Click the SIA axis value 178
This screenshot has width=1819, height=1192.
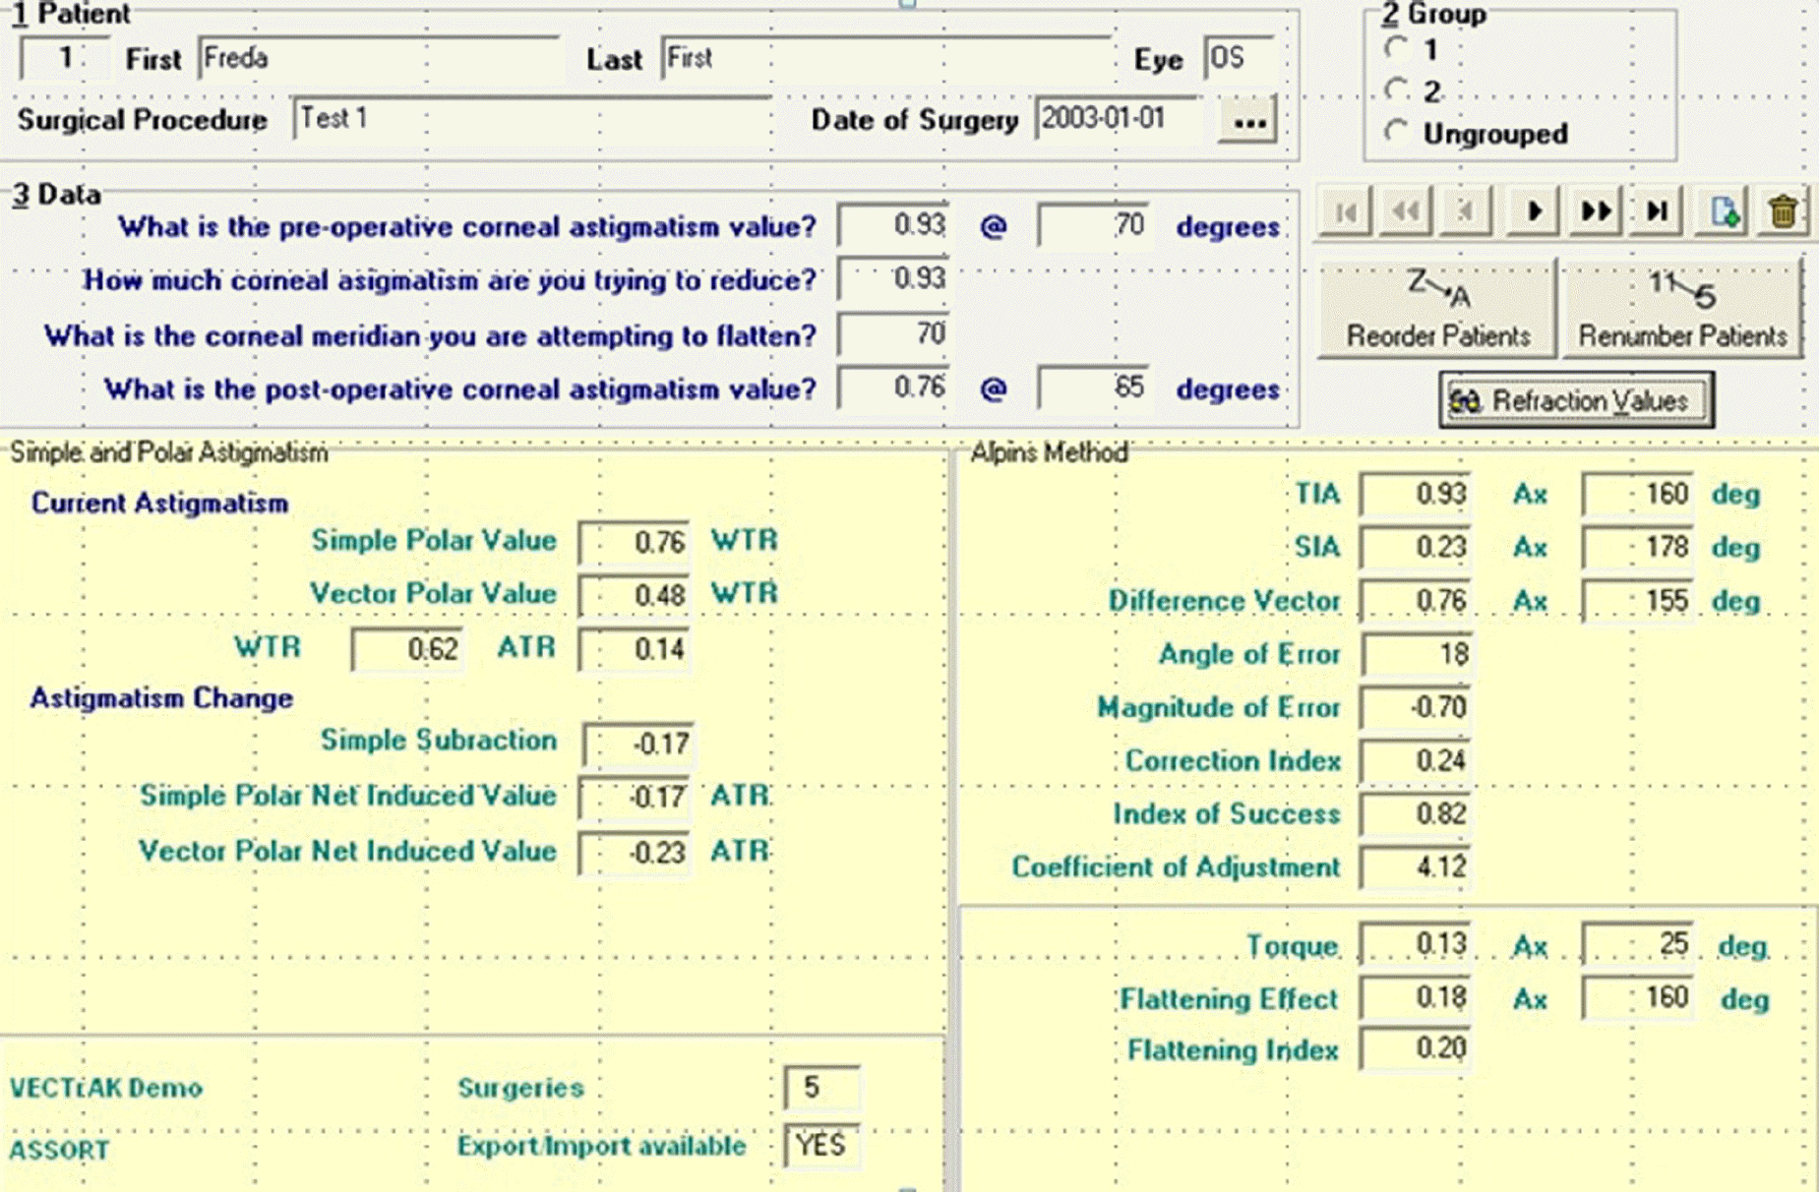(x=1638, y=547)
